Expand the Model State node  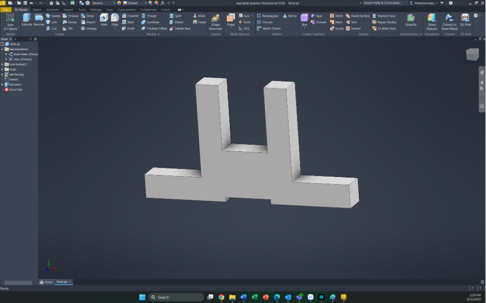click(6, 54)
